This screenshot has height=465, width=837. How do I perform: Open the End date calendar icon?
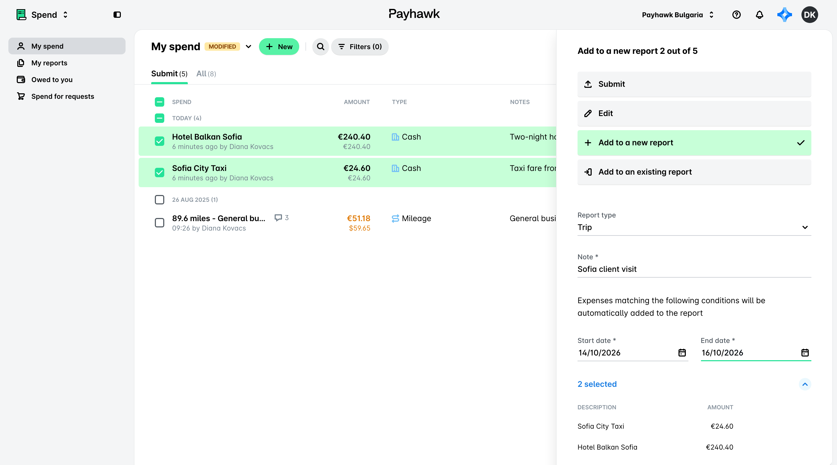click(x=805, y=353)
